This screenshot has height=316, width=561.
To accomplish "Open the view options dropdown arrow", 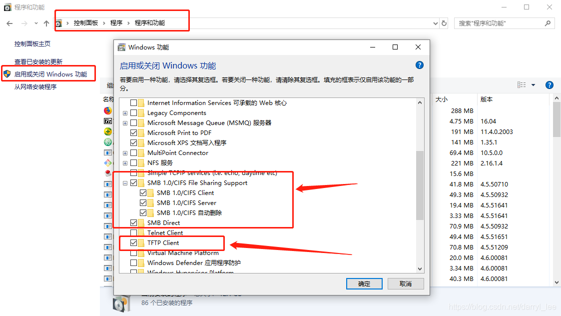I will tap(533, 85).
